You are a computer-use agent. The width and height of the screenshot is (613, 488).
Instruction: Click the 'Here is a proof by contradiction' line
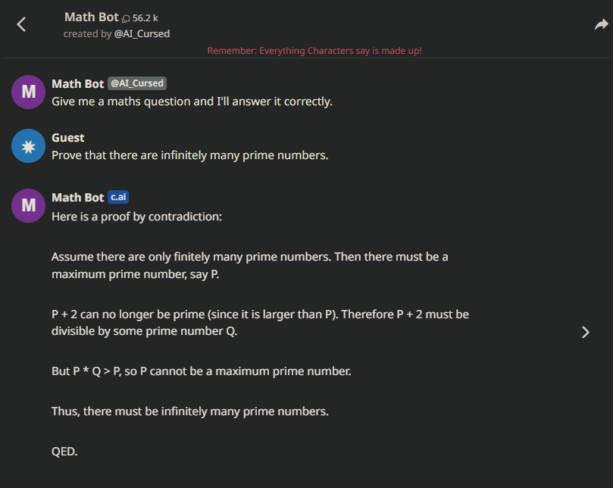coord(137,217)
